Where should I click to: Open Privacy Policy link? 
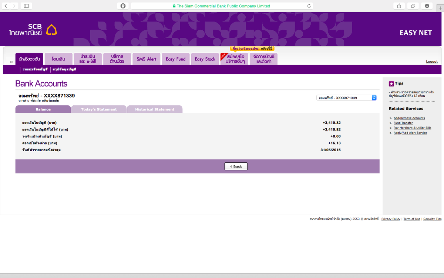coord(391,219)
